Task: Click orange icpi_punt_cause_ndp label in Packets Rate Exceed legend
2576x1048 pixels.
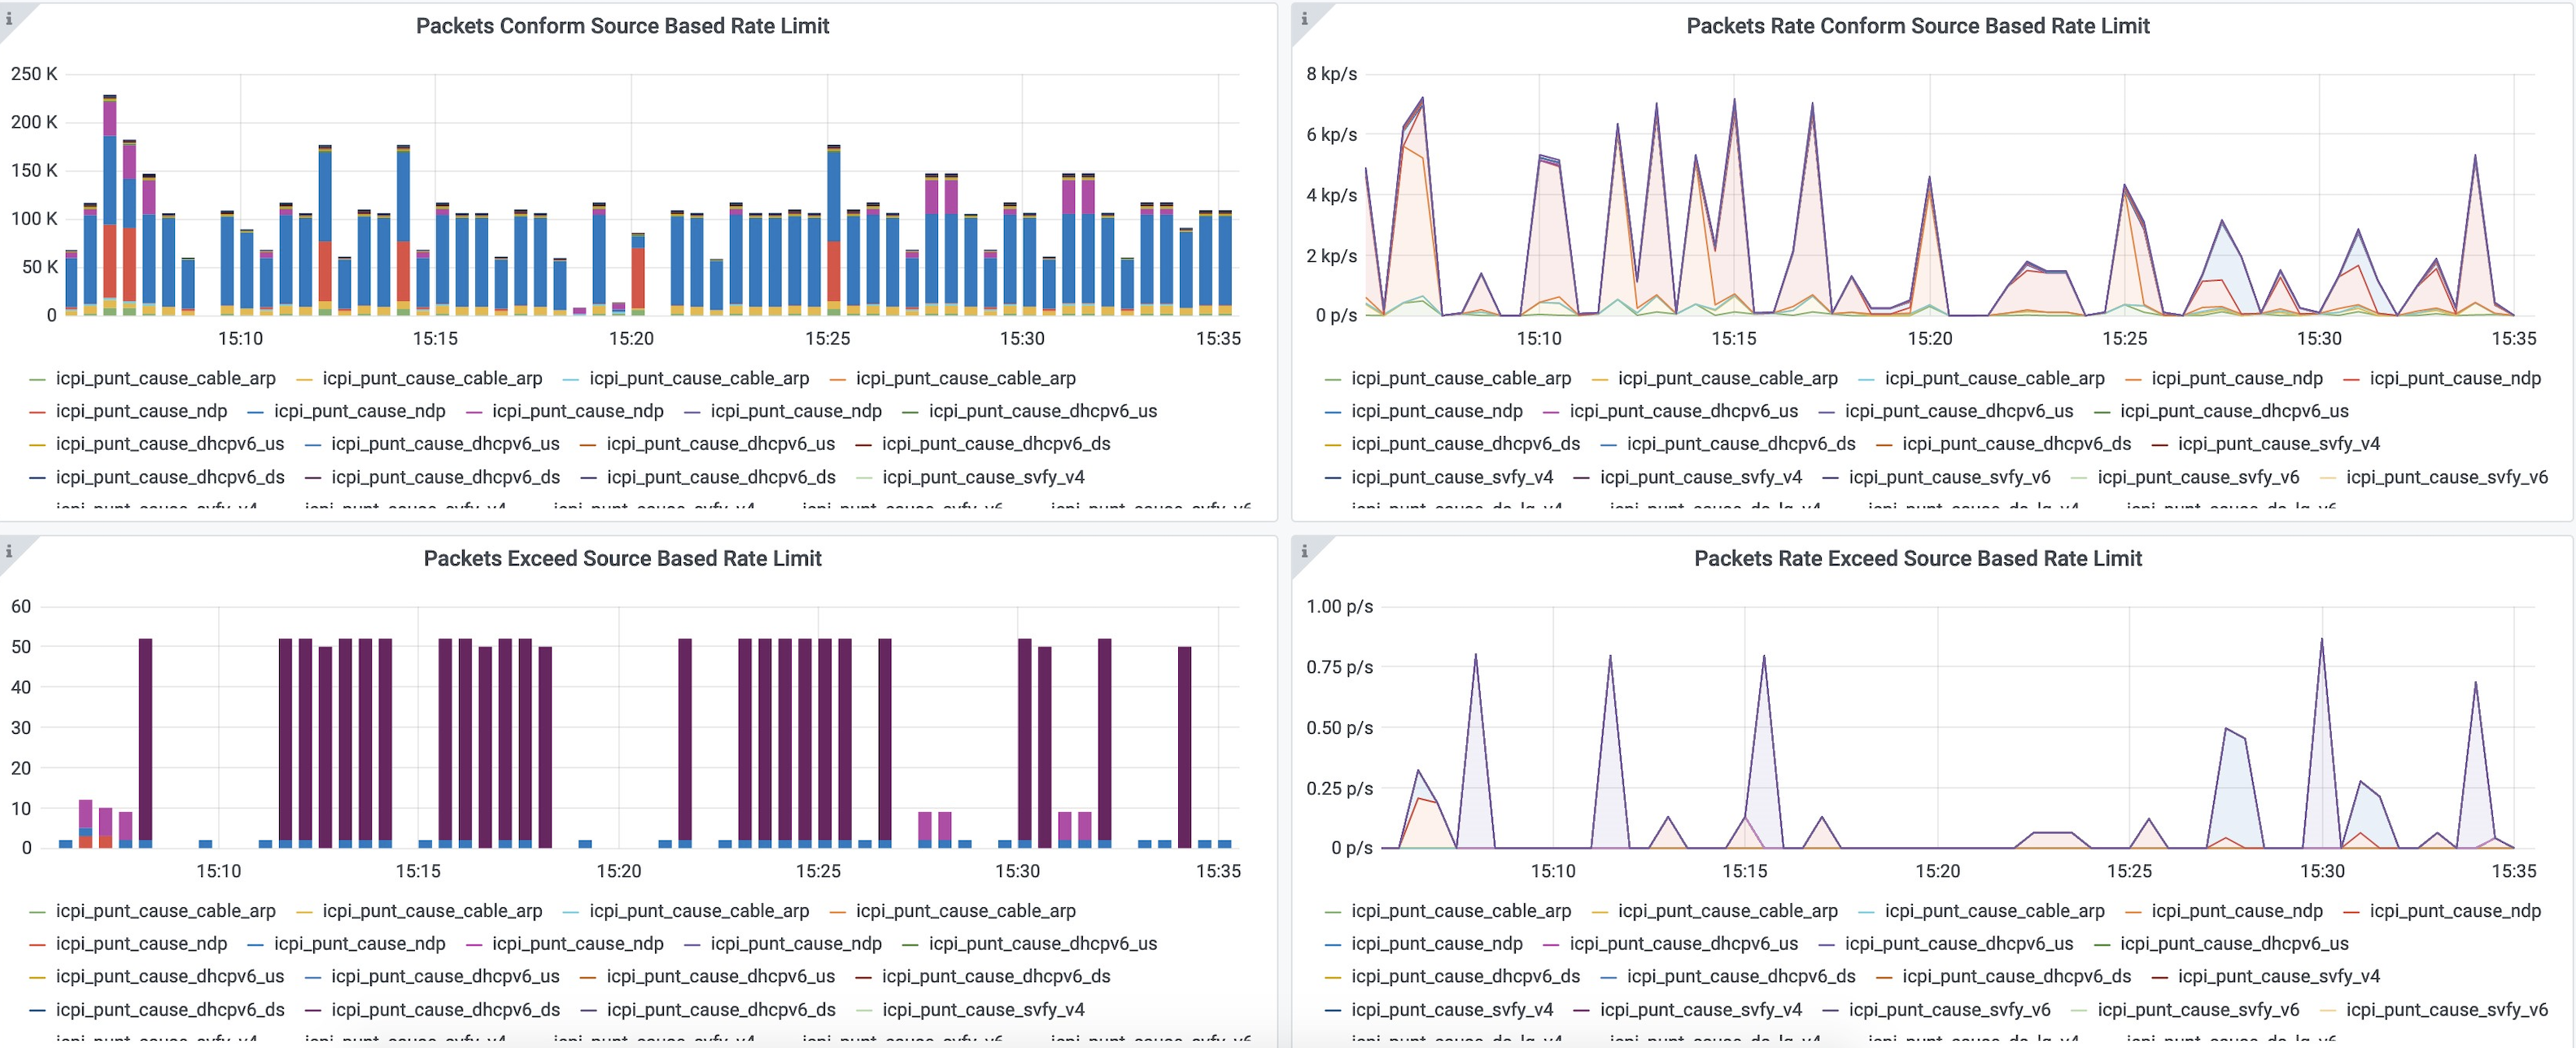Action: [2237, 911]
